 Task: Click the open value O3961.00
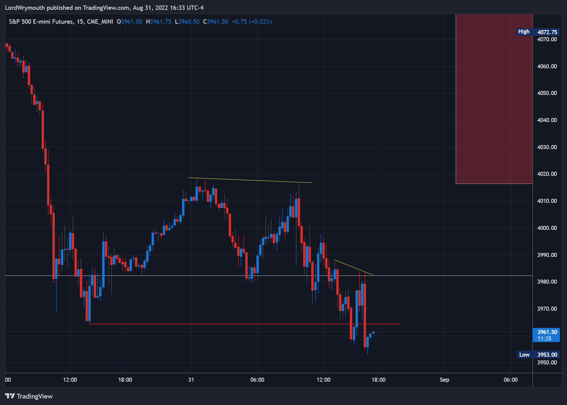pyautogui.click(x=130, y=22)
